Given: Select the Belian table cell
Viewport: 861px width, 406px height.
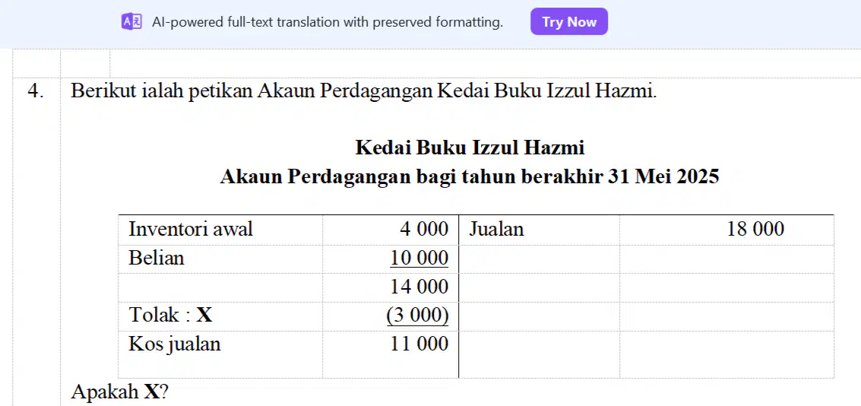Looking at the screenshot, I should click(x=220, y=259).
